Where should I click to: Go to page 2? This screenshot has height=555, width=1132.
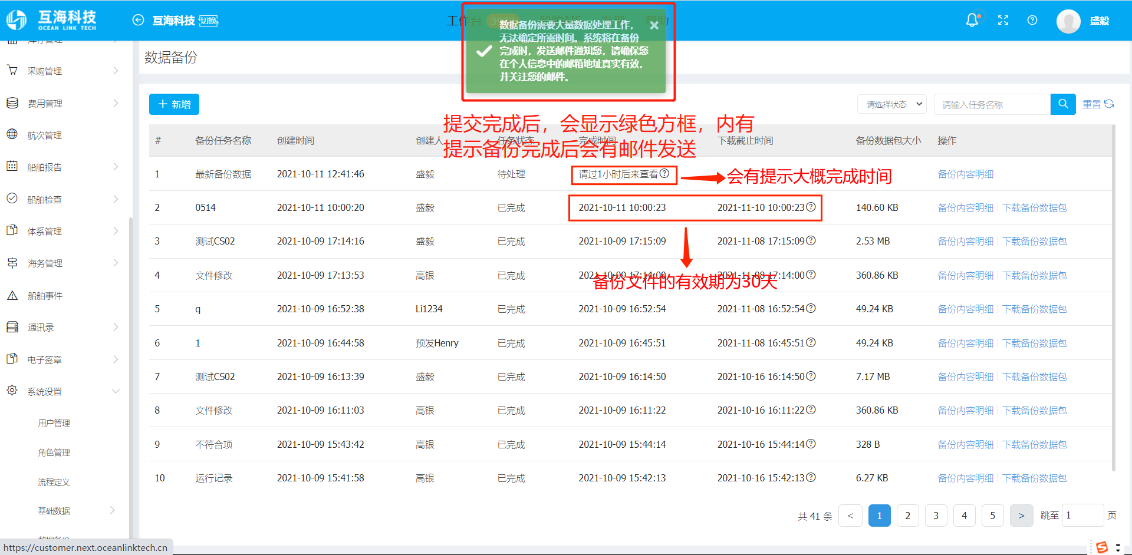click(907, 516)
